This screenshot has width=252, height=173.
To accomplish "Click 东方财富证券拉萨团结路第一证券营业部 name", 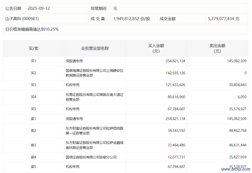I will [94, 131].
